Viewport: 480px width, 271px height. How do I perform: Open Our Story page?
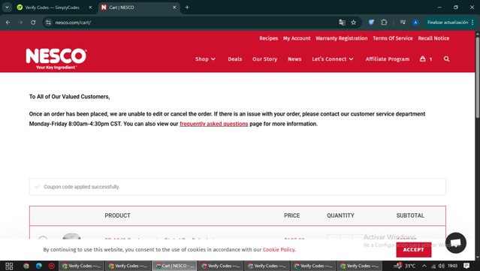[x=265, y=59]
